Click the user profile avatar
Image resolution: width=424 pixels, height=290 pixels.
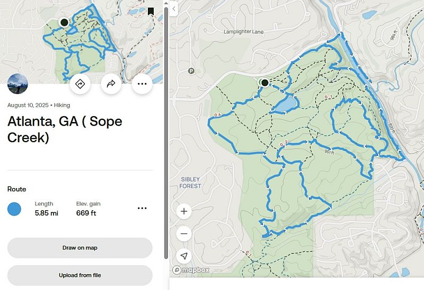tap(17, 83)
